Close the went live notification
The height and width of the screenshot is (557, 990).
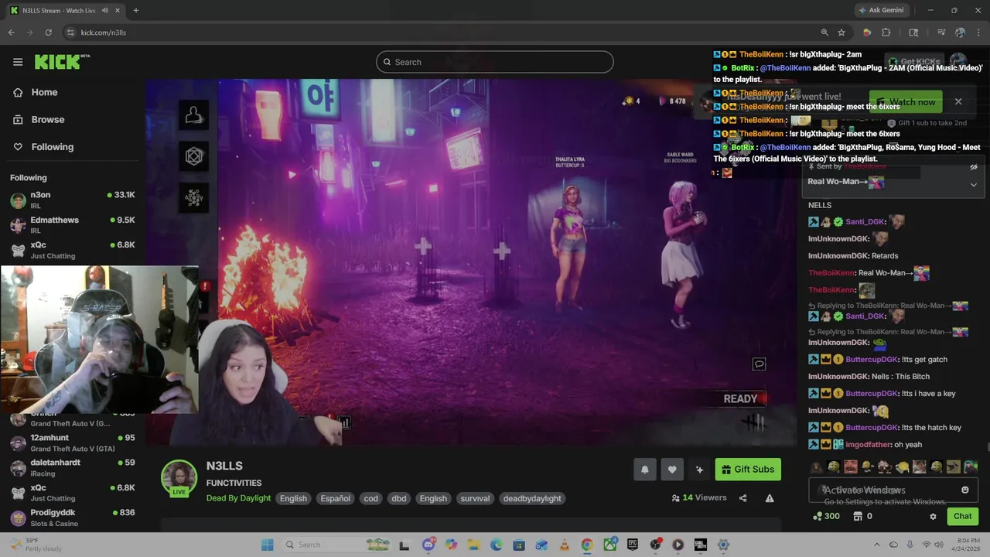click(958, 101)
